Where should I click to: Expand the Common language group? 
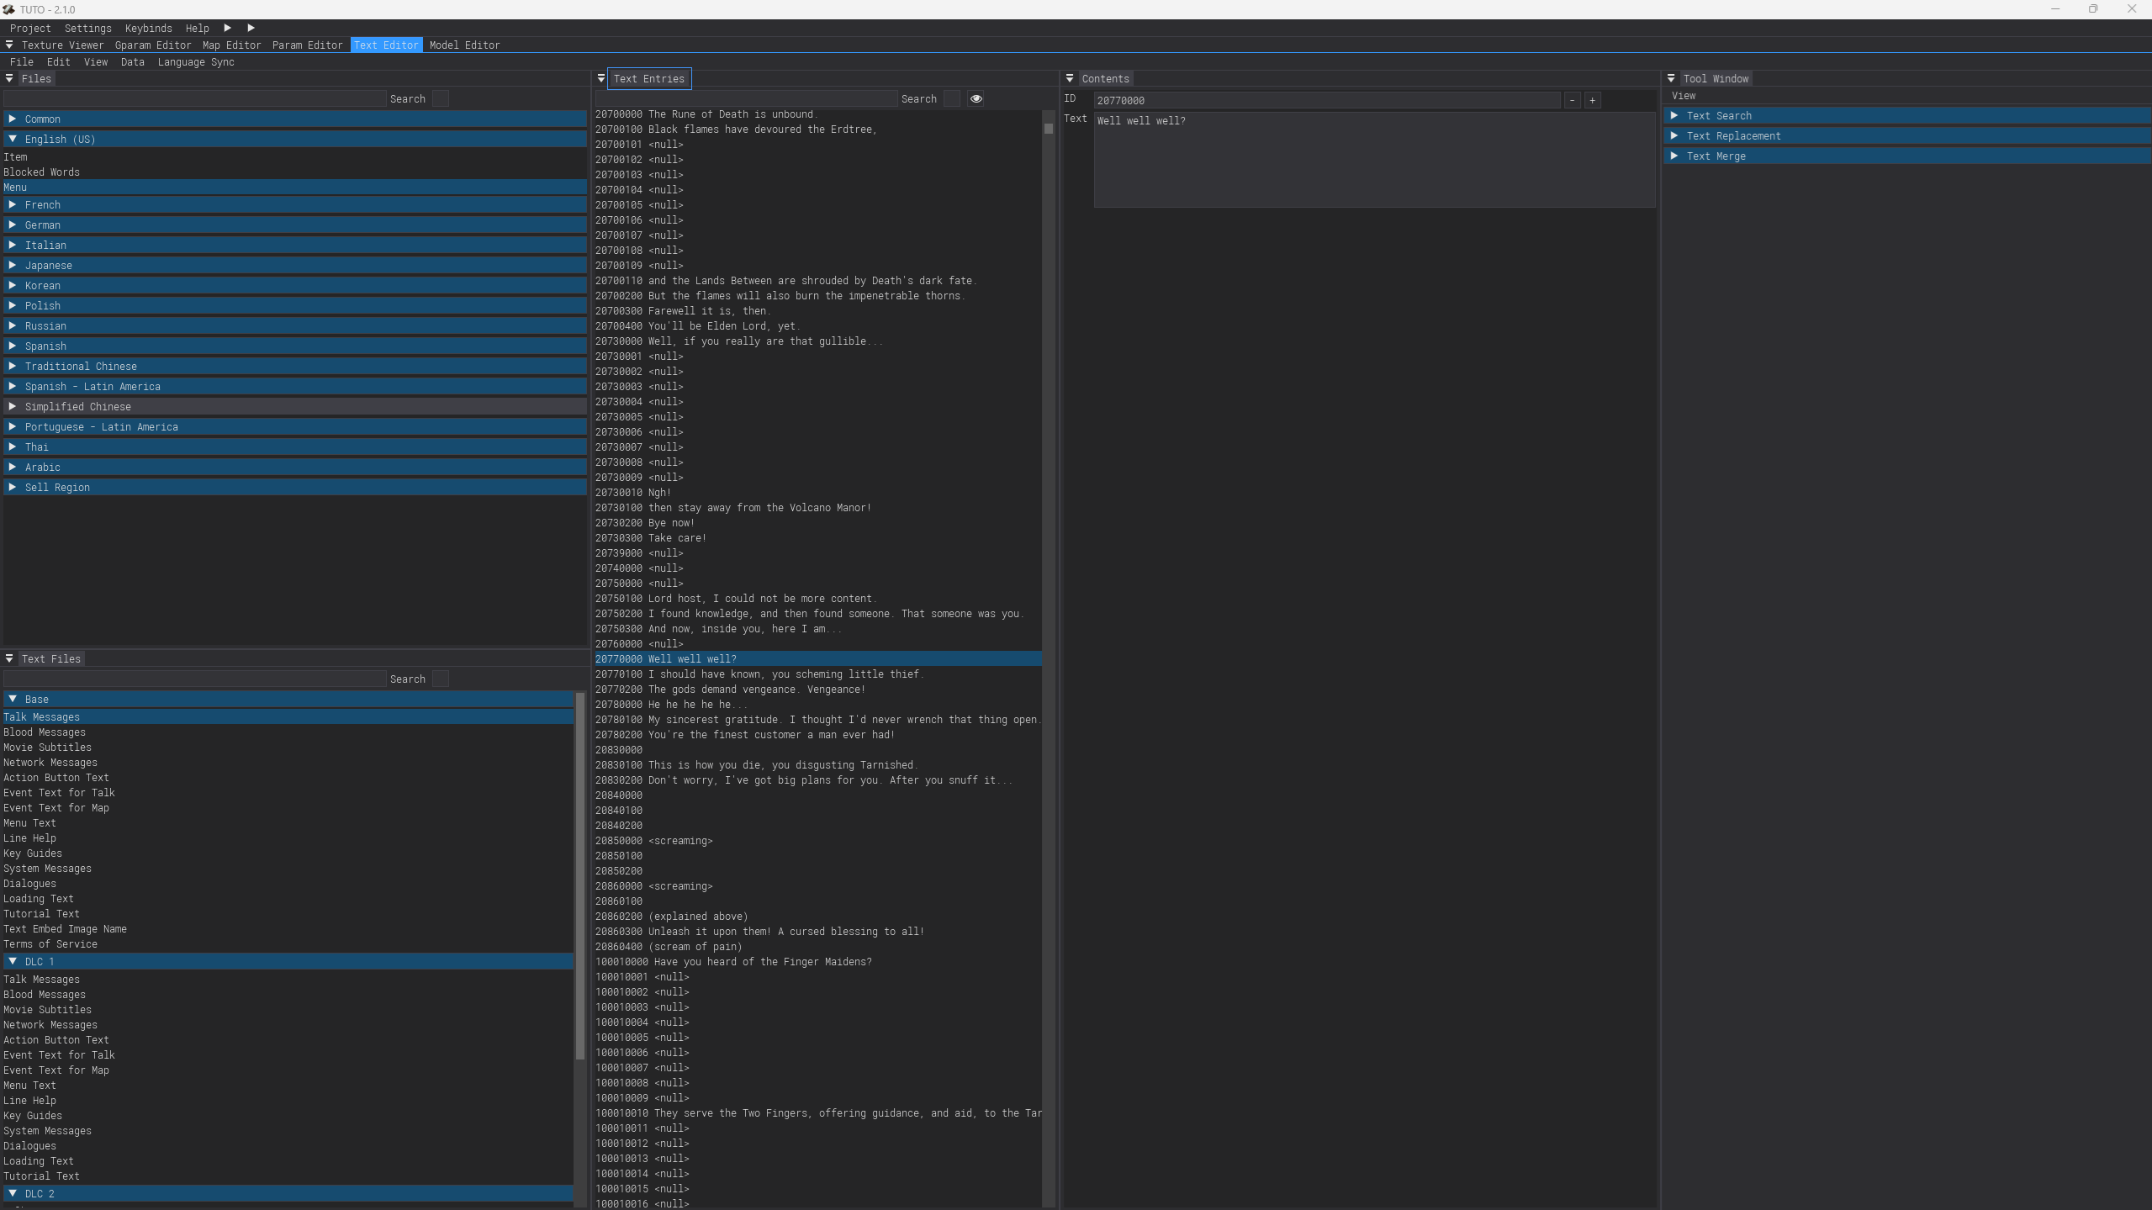pos(295,119)
